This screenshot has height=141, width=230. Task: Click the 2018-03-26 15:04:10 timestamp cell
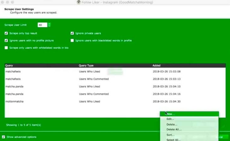coord(167,87)
